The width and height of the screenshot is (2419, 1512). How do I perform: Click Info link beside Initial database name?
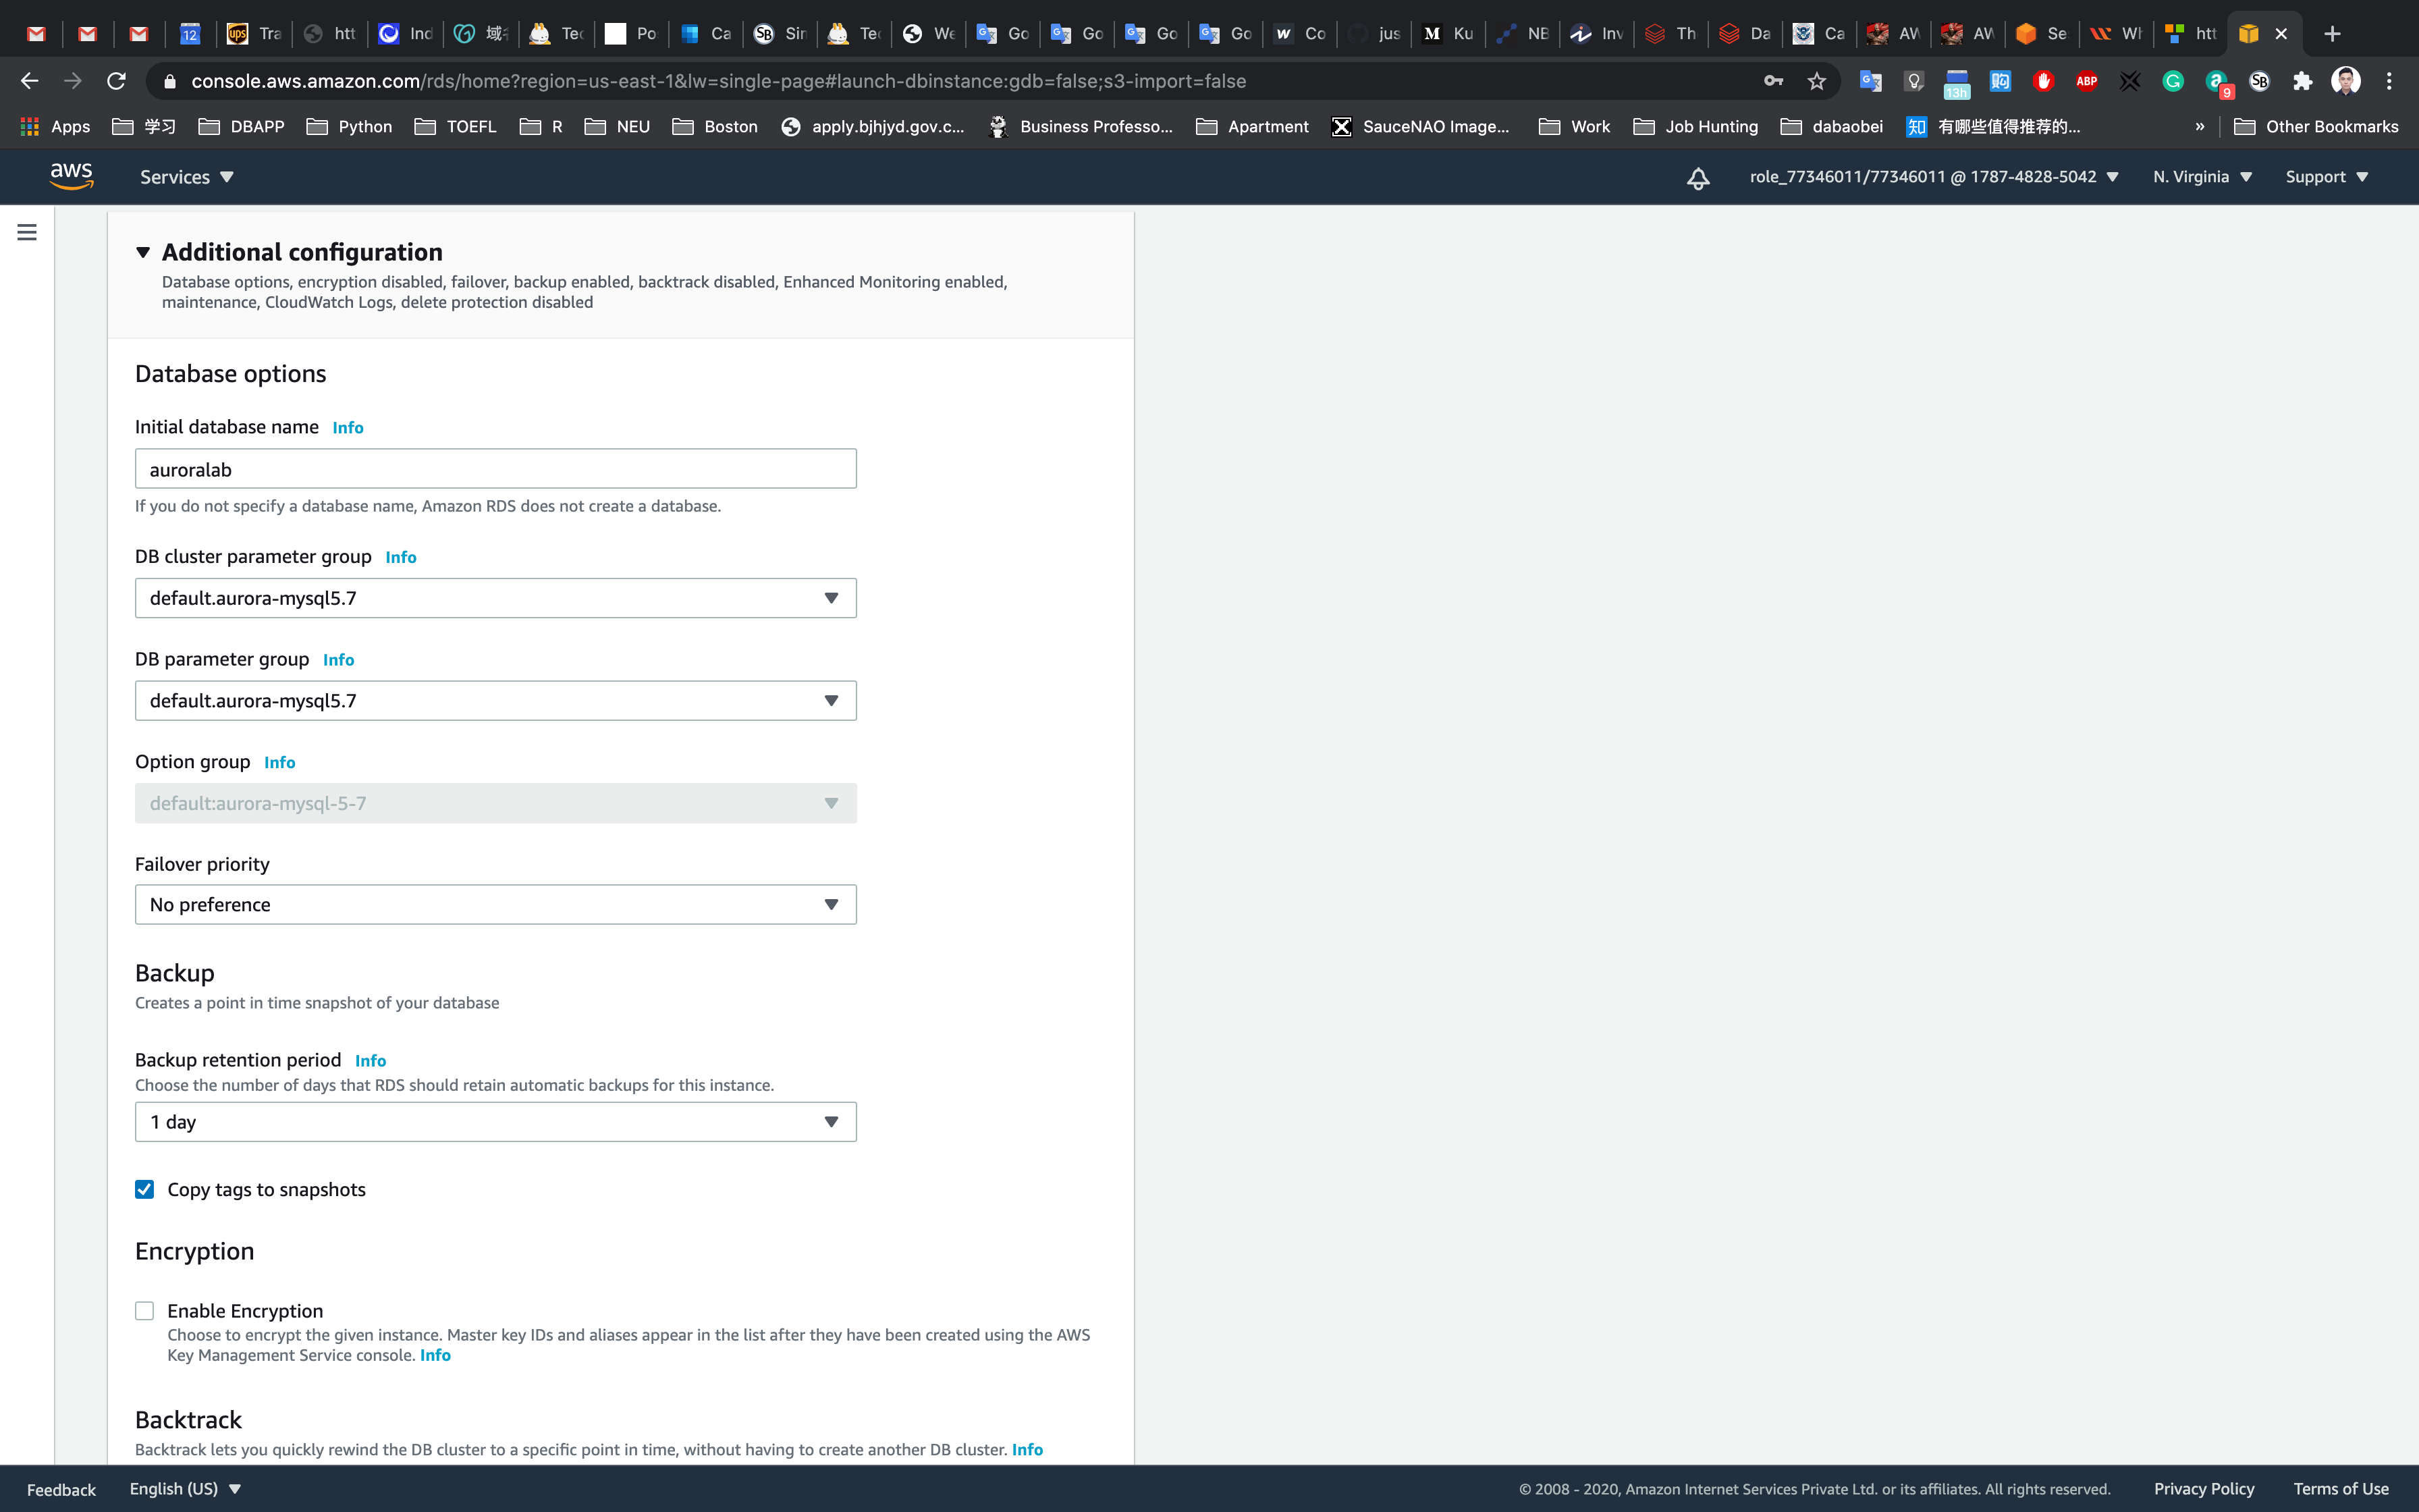click(x=347, y=428)
